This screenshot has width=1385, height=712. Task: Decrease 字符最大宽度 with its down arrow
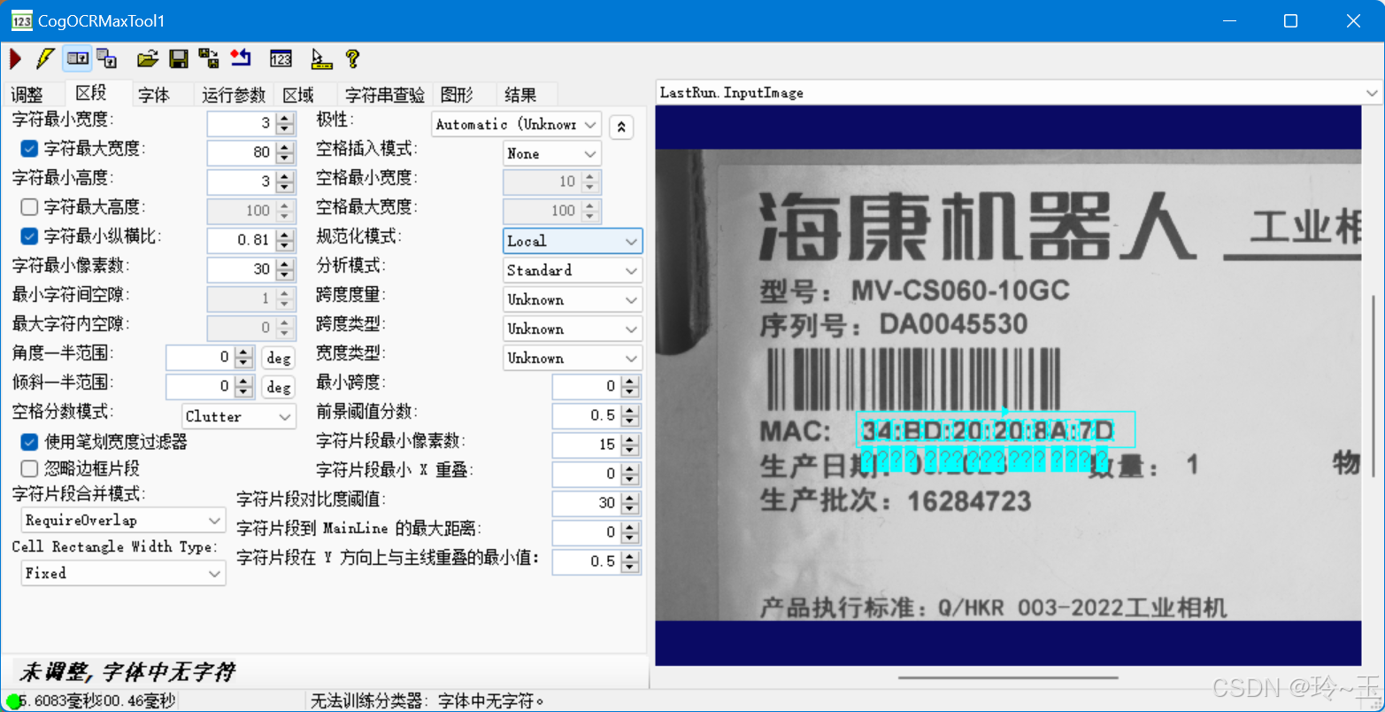coord(284,158)
